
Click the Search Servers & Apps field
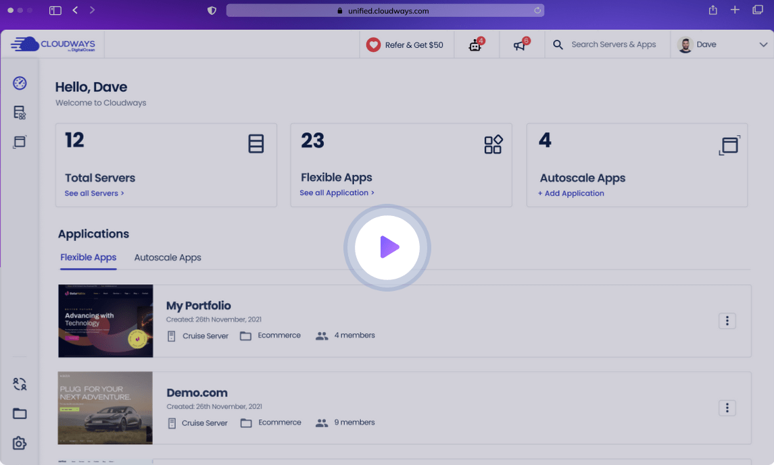614,45
